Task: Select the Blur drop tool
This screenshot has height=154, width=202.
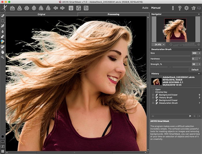Action: (3, 31)
